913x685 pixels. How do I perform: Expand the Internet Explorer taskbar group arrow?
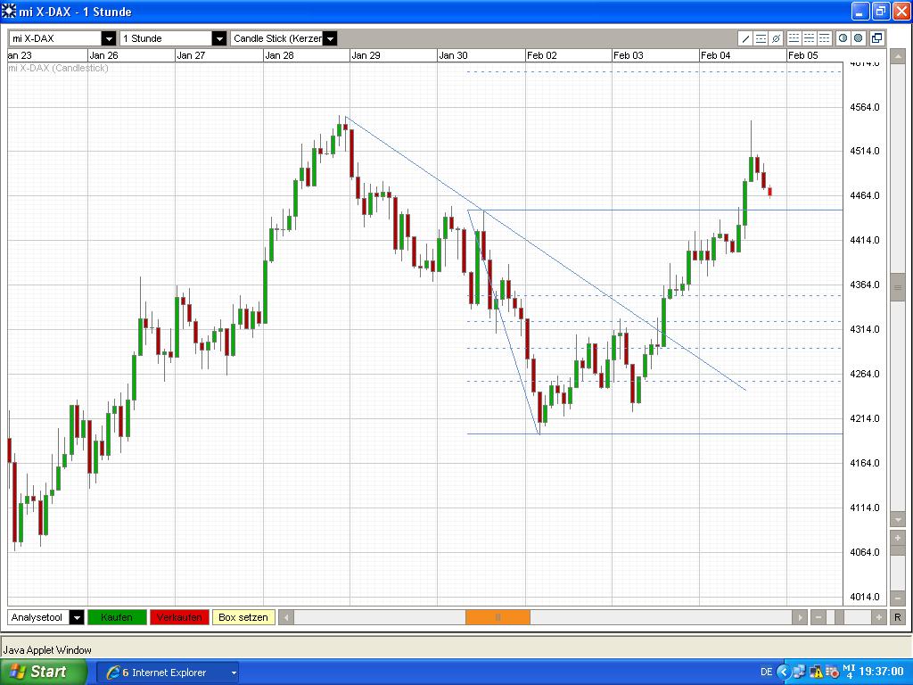click(234, 673)
